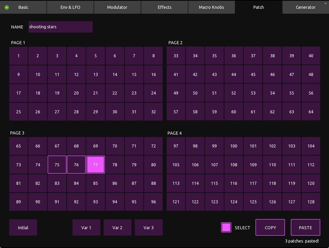Select patch slot 83
329x248 pixels.
[x=57, y=183]
